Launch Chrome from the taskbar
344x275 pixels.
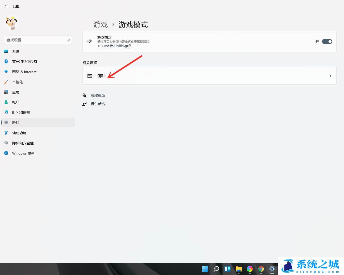pos(261,269)
